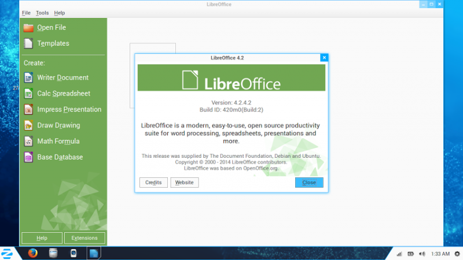Click the Open File folder icon
Viewport: 463px width, 260px height.
pos(28,28)
